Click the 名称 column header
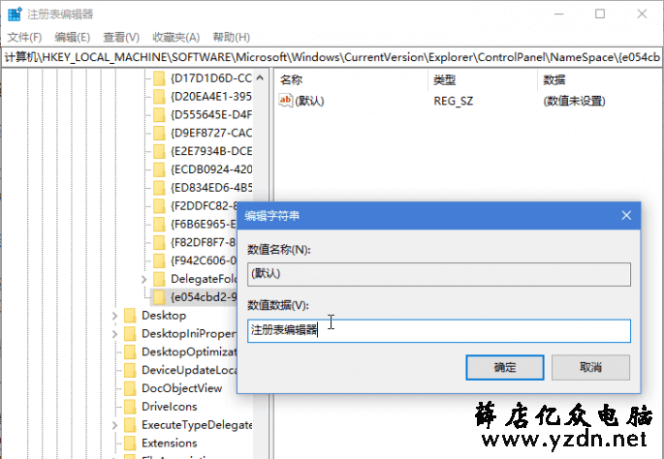Viewport: 664px width, 459px height. 291,80
